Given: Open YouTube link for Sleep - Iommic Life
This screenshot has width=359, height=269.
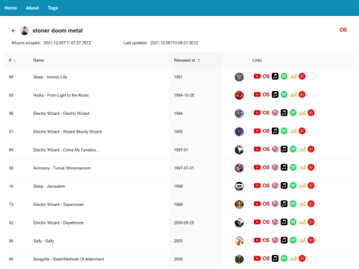Looking at the screenshot, I should 257,76.
